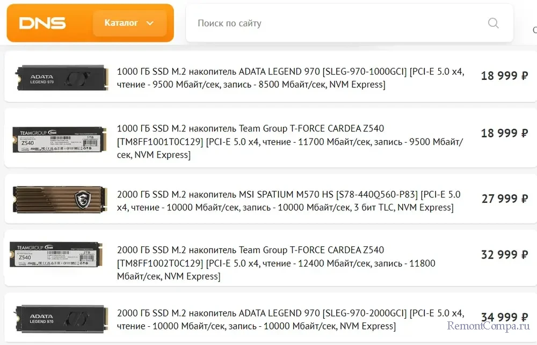Click the 18 999 ₽ price of ADATA 1000 ГБ
The width and height of the screenshot is (537, 345).
click(504, 76)
